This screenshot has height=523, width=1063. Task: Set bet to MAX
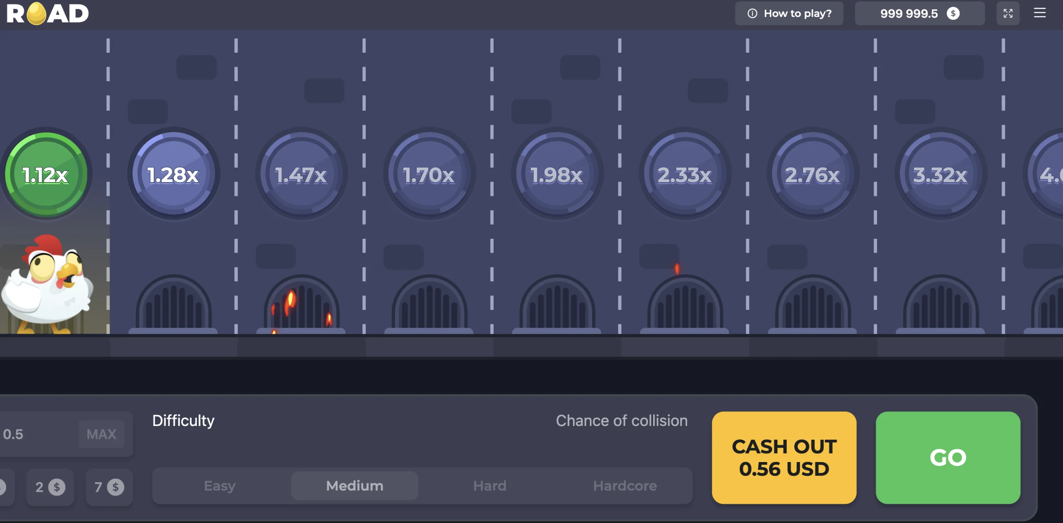point(102,434)
